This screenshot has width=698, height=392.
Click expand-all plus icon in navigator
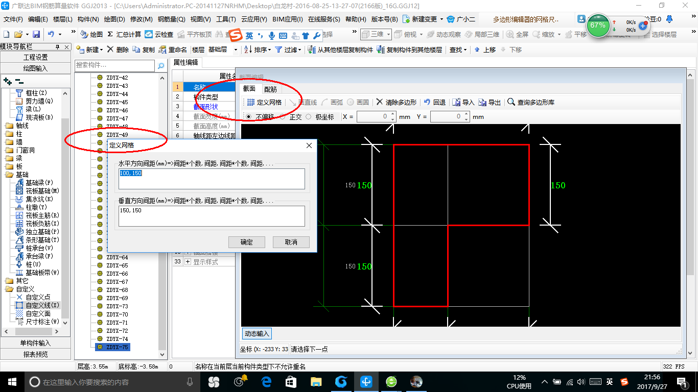tap(8, 81)
